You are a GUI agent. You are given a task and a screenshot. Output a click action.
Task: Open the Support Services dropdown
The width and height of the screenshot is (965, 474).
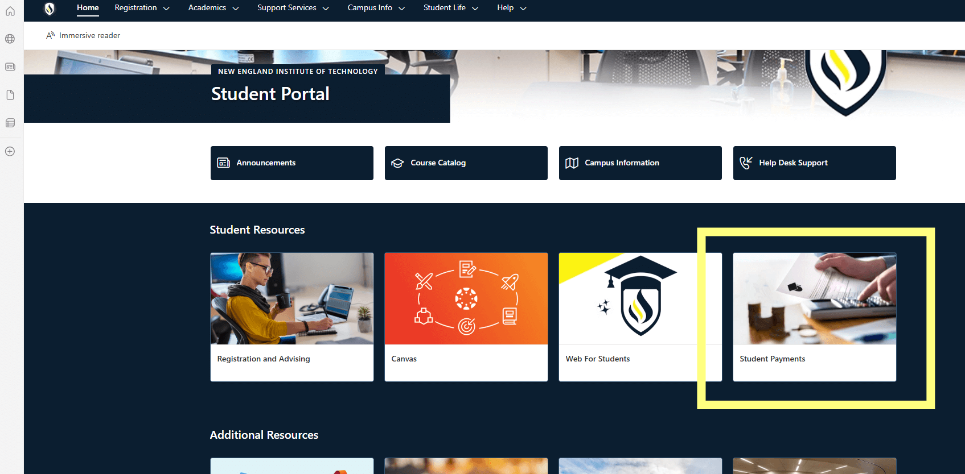[293, 8]
